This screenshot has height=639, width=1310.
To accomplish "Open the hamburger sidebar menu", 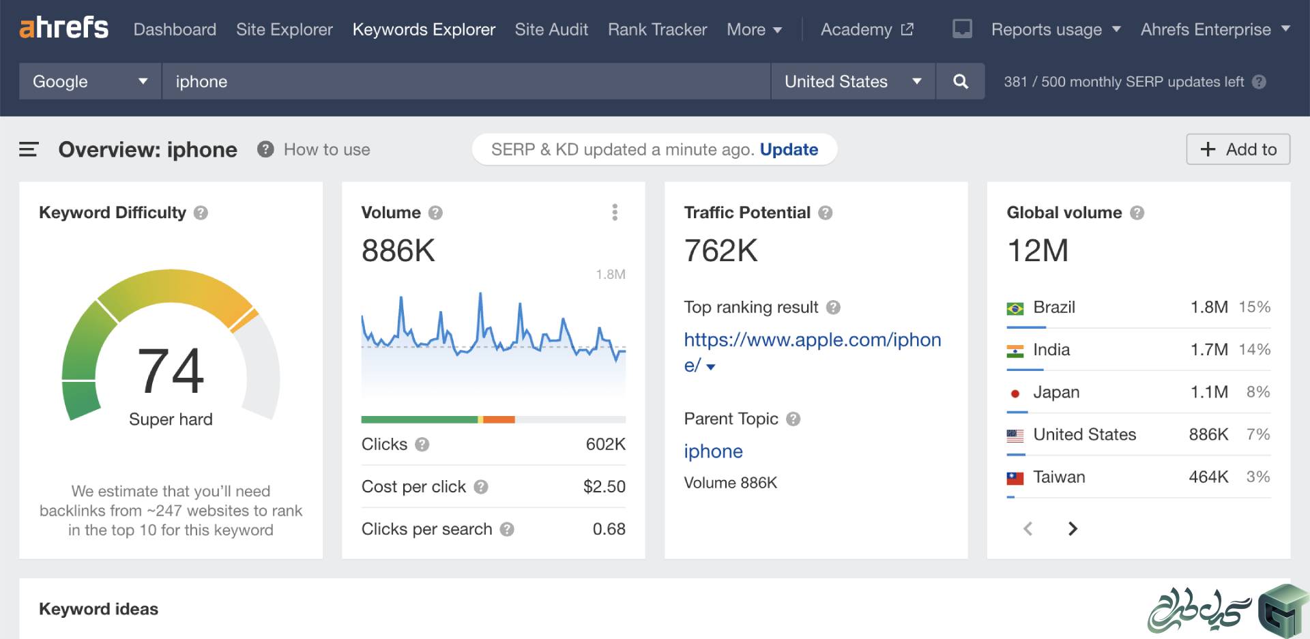I will [x=29, y=149].
